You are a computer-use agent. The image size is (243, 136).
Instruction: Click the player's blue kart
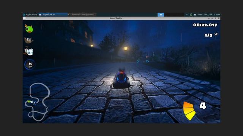(x=121, y=79)
